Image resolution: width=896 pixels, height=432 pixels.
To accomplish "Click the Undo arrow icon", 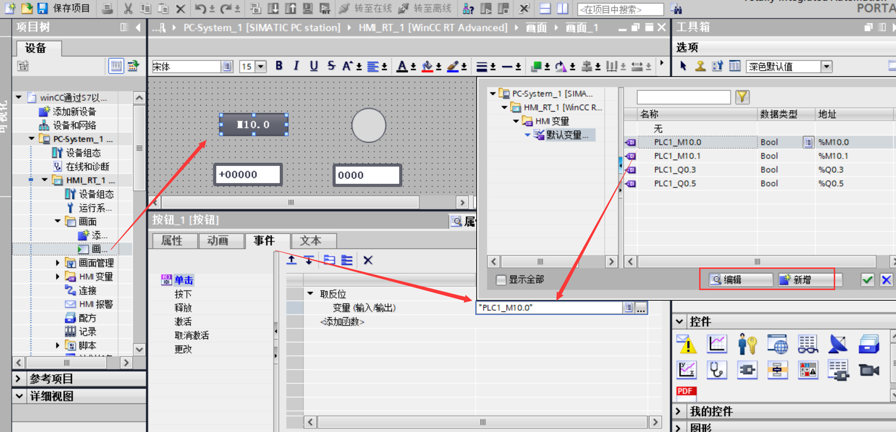I will coord(200,8).
